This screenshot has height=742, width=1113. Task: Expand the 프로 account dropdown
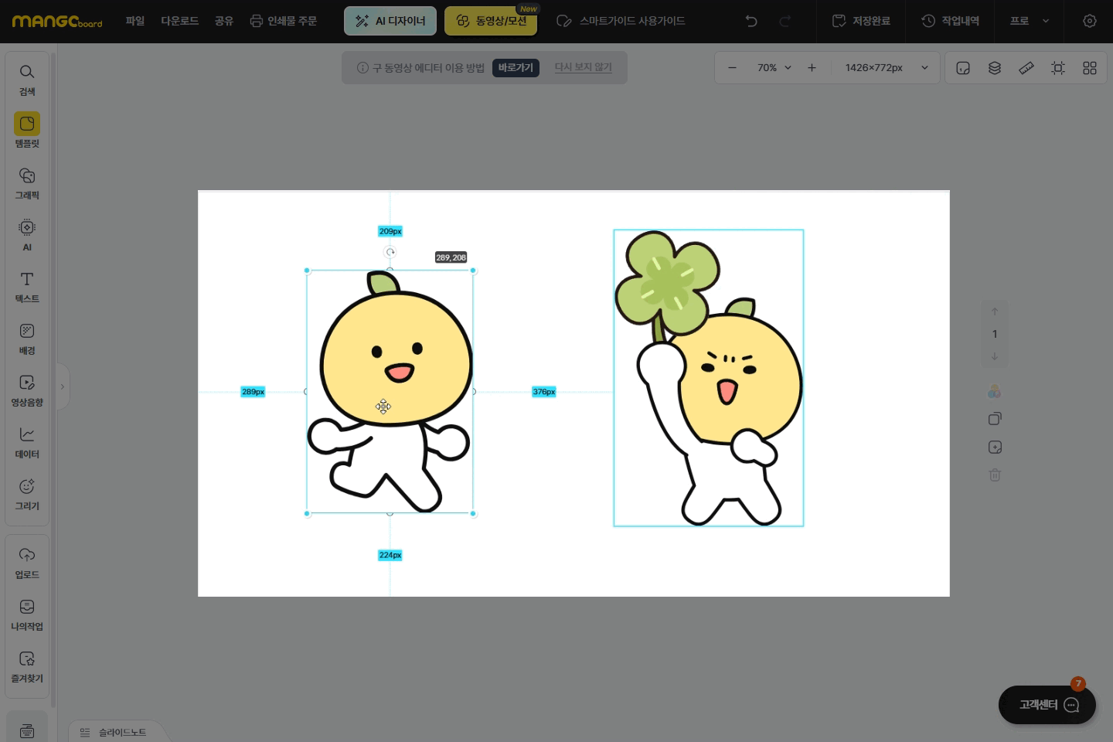click(1030, 21)
